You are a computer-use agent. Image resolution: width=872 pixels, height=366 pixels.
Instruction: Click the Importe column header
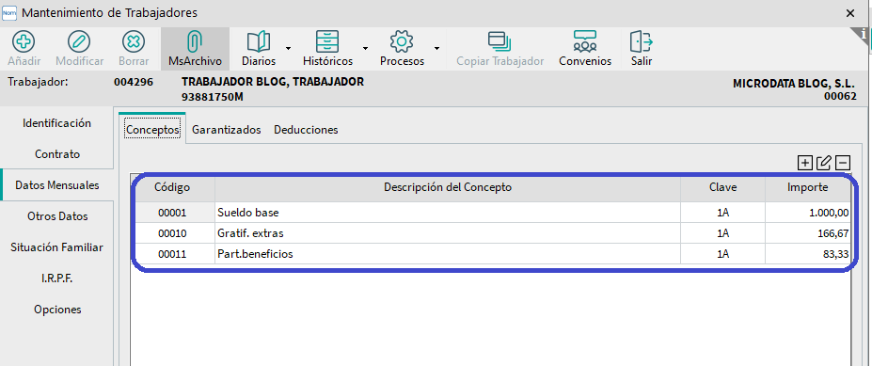[x=808, y=187]
